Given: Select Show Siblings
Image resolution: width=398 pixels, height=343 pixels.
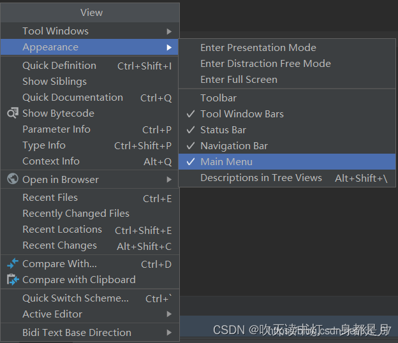Looking at the screenshot, I should coord(90,82).
